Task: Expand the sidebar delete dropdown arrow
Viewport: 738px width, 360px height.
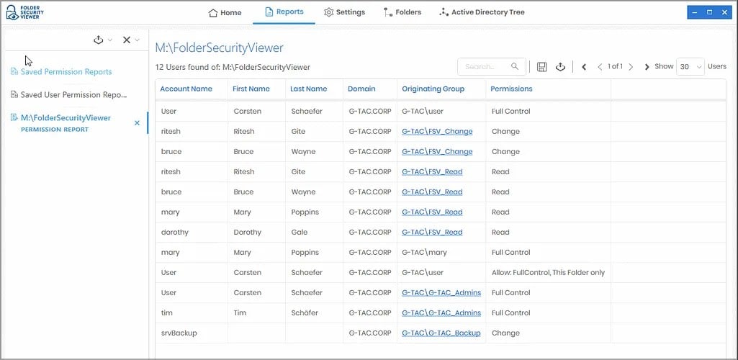Action: coord(138,40)
